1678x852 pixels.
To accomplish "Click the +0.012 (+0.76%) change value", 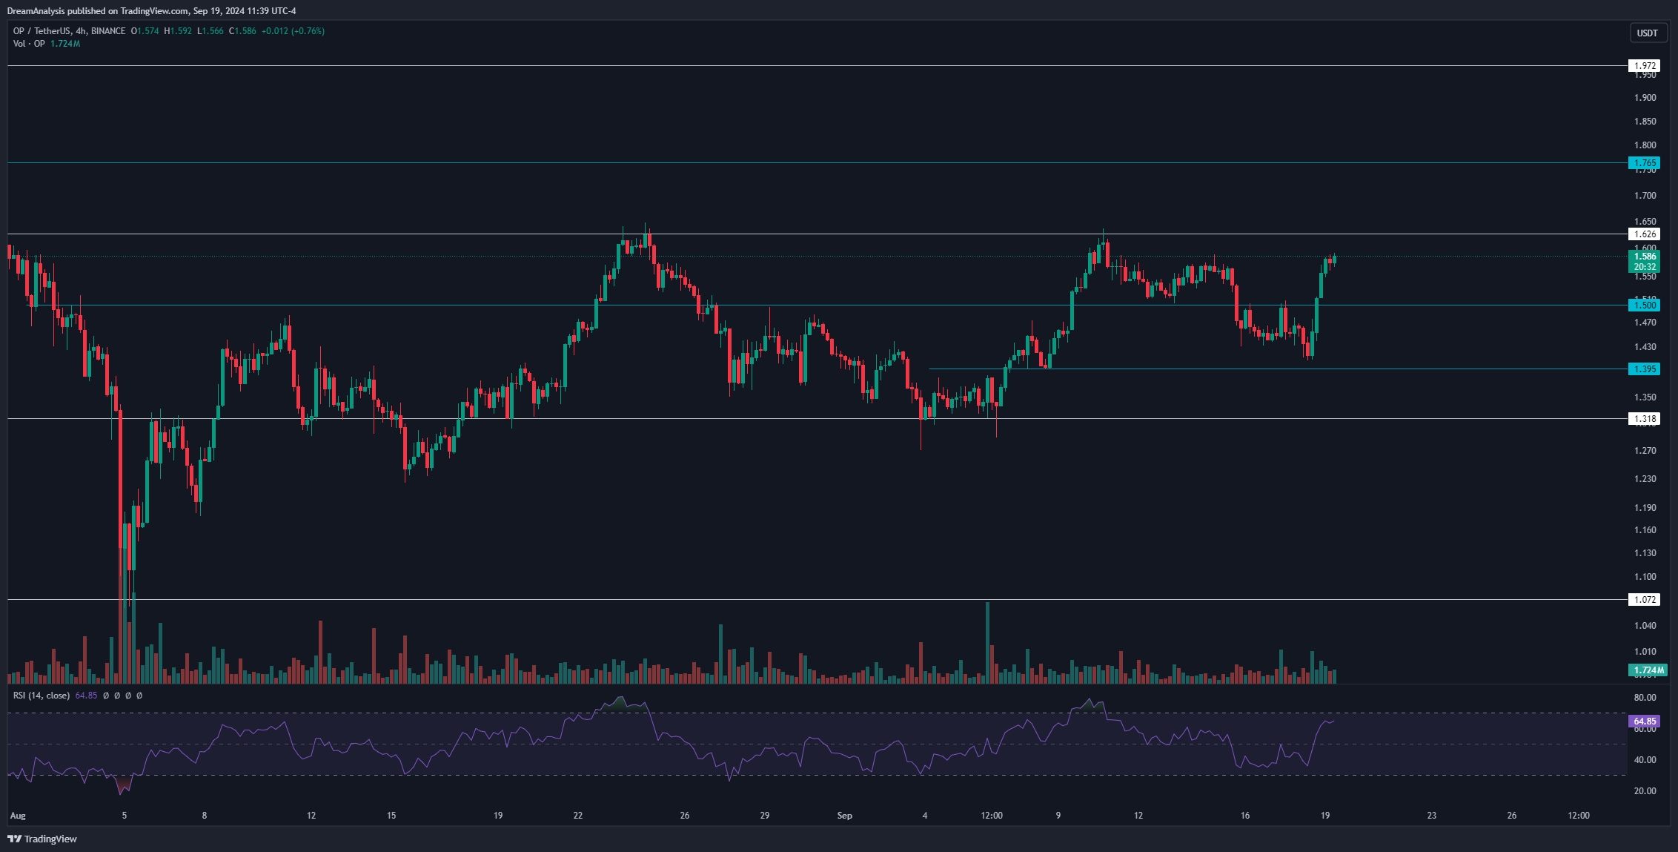I will (x=293, y=31).
